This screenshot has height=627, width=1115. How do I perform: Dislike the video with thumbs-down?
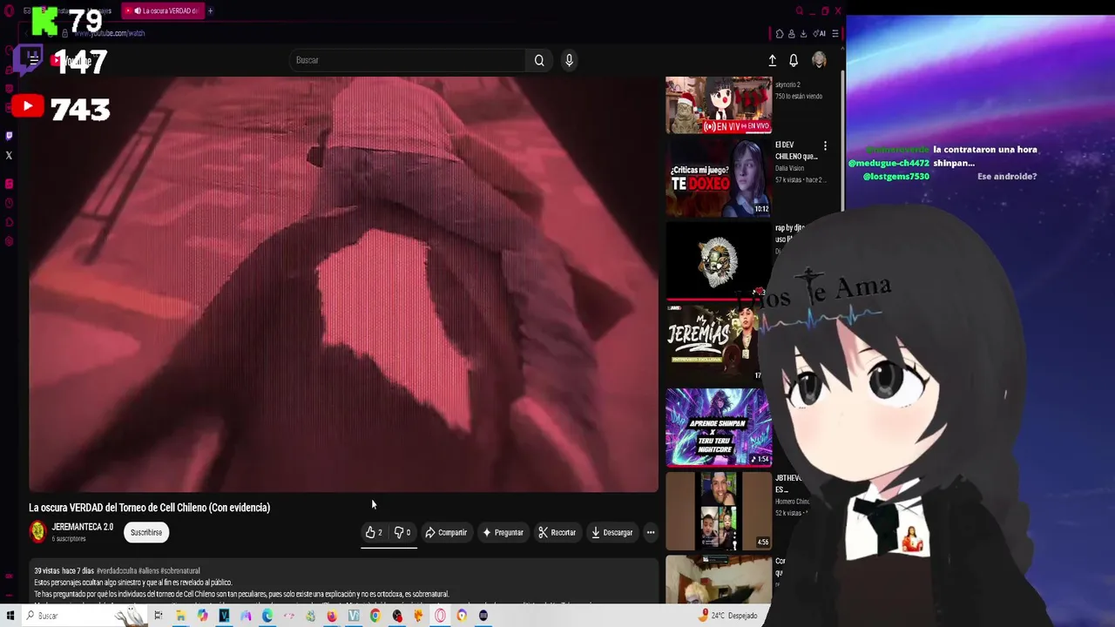point(402,532)
